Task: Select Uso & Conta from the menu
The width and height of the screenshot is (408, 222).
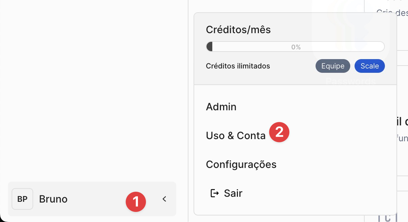Action: click(235, 136)
